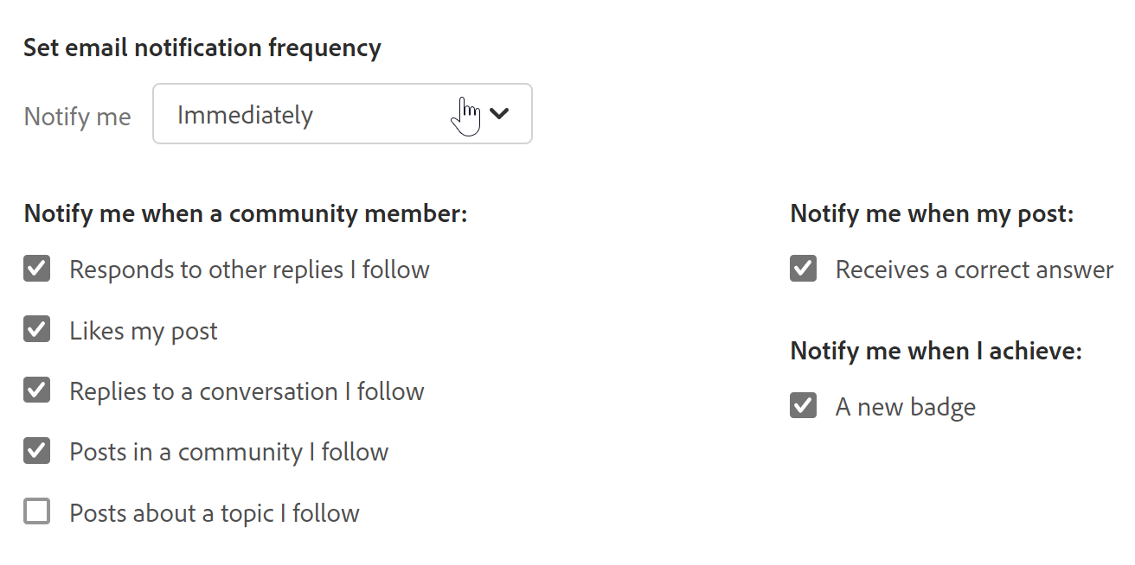
Task: Open the Immediately frequency dropdown
Action: pyautogui.click(x=342, y=114)
